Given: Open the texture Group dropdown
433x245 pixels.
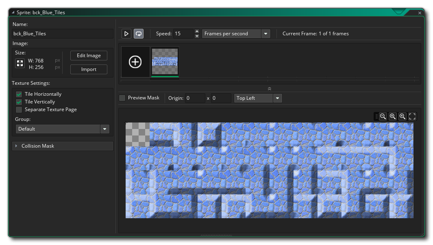Looking at the screenshot, I should 104,129.
